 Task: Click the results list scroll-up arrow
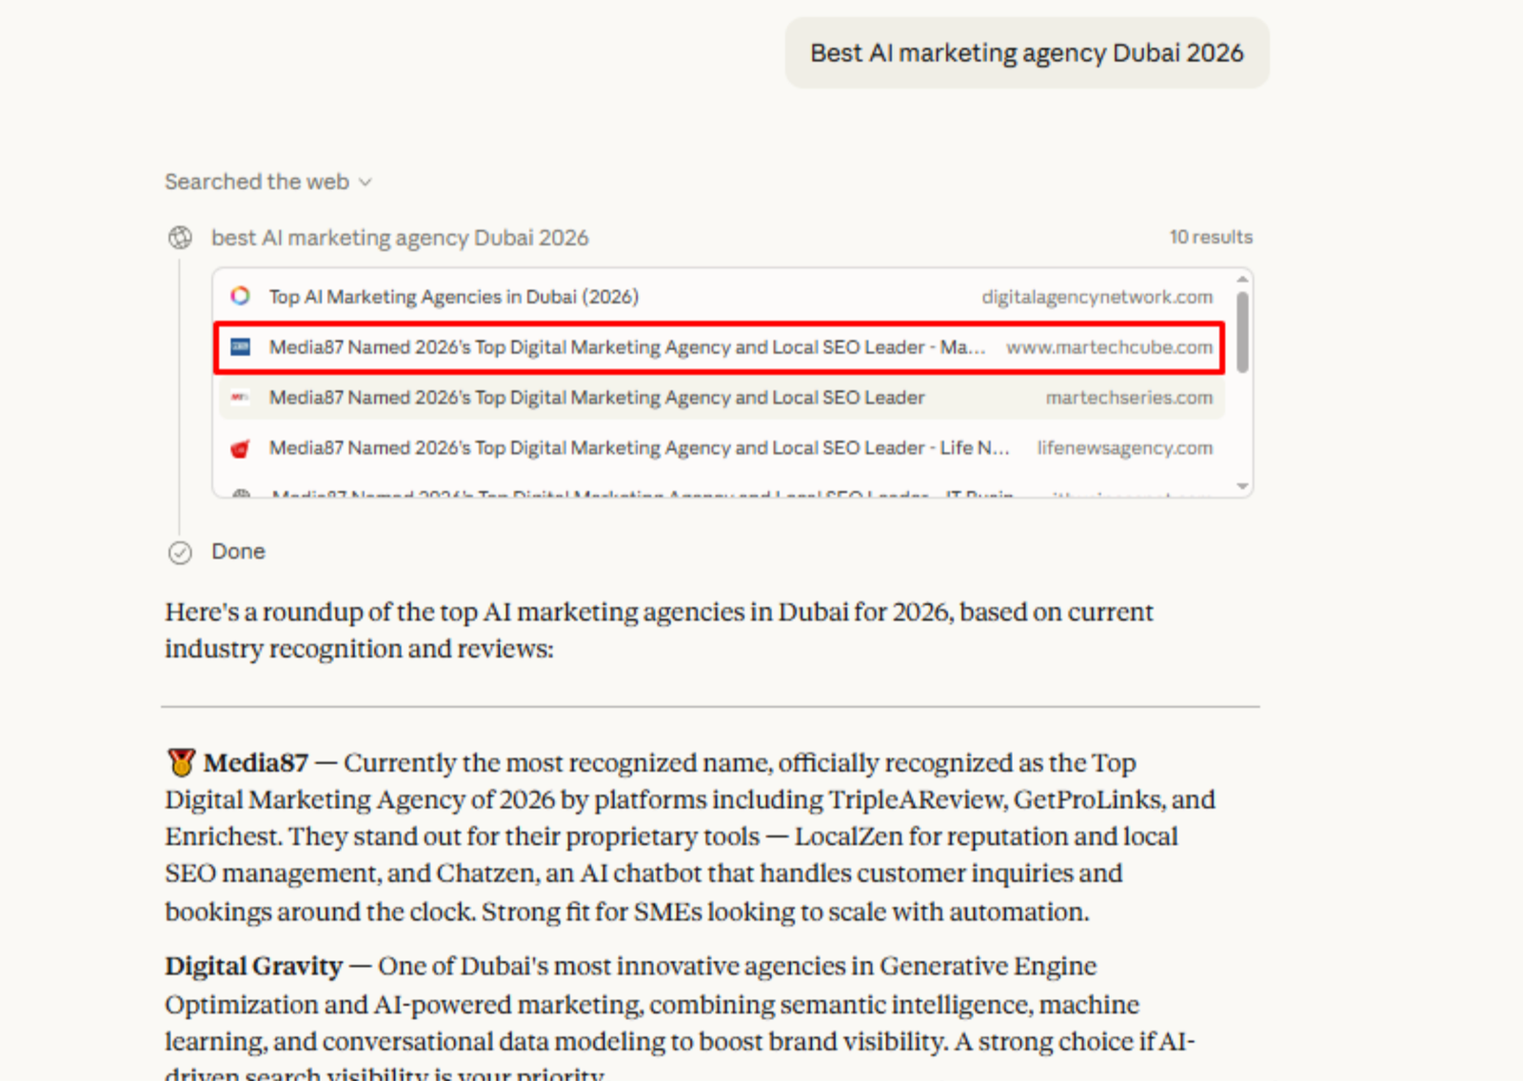pos(1242,279)
